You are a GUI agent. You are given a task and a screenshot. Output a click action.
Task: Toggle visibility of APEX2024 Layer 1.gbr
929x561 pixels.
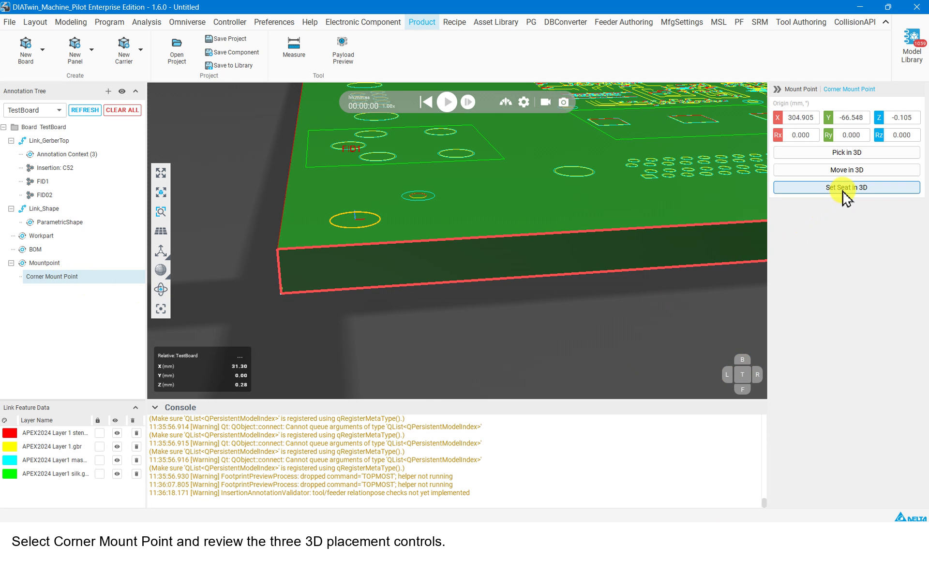coord(117,446)
